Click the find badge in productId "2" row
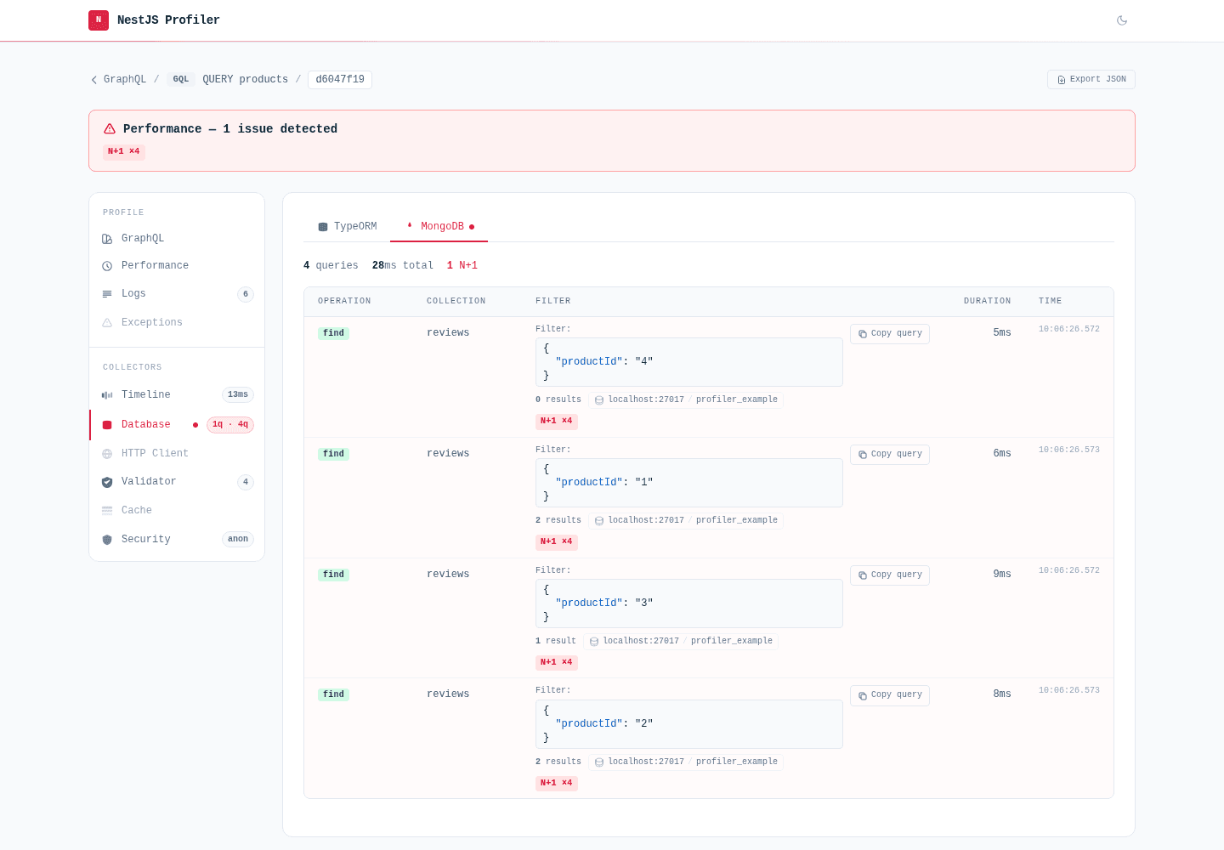The image size is (1224, 850). [334, 694]
